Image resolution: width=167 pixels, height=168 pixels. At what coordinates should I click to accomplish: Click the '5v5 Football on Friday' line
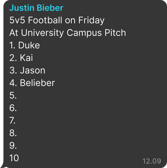tap(57, 20)
